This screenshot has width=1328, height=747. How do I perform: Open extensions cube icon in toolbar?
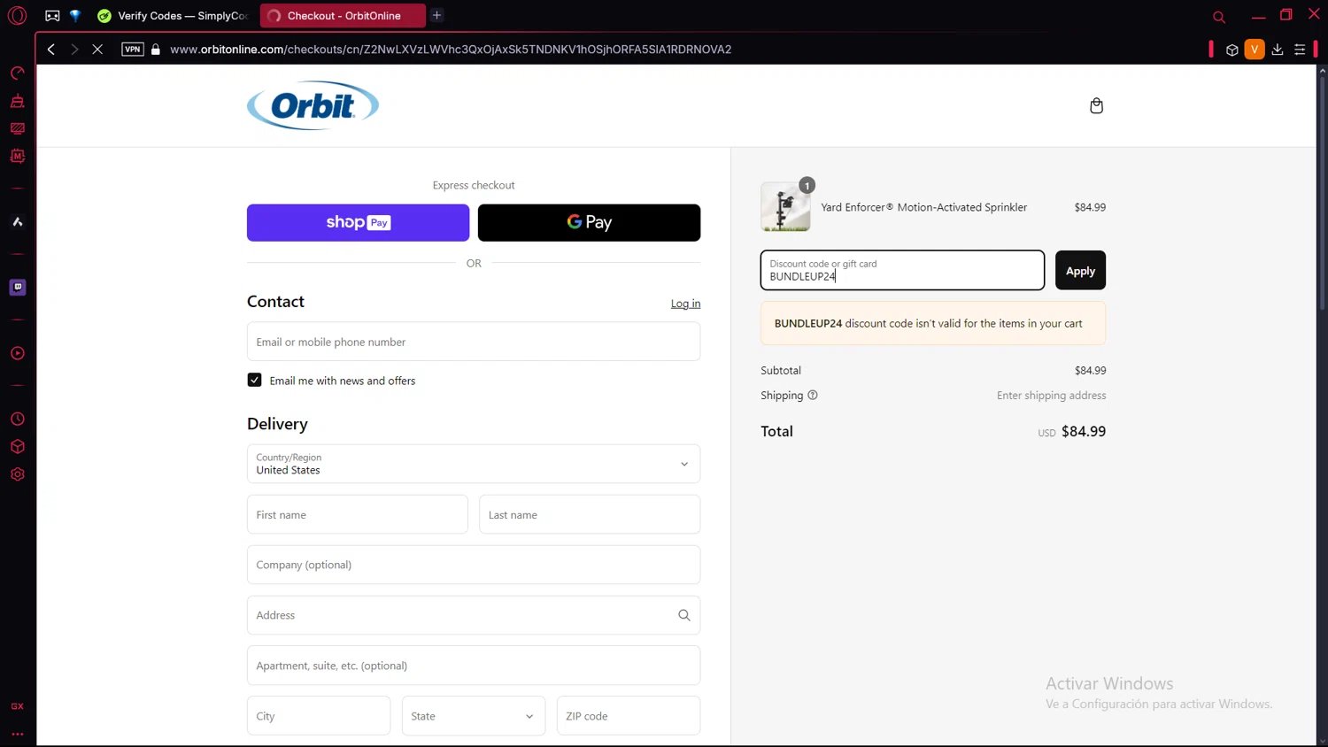(x=1231, y=50)
